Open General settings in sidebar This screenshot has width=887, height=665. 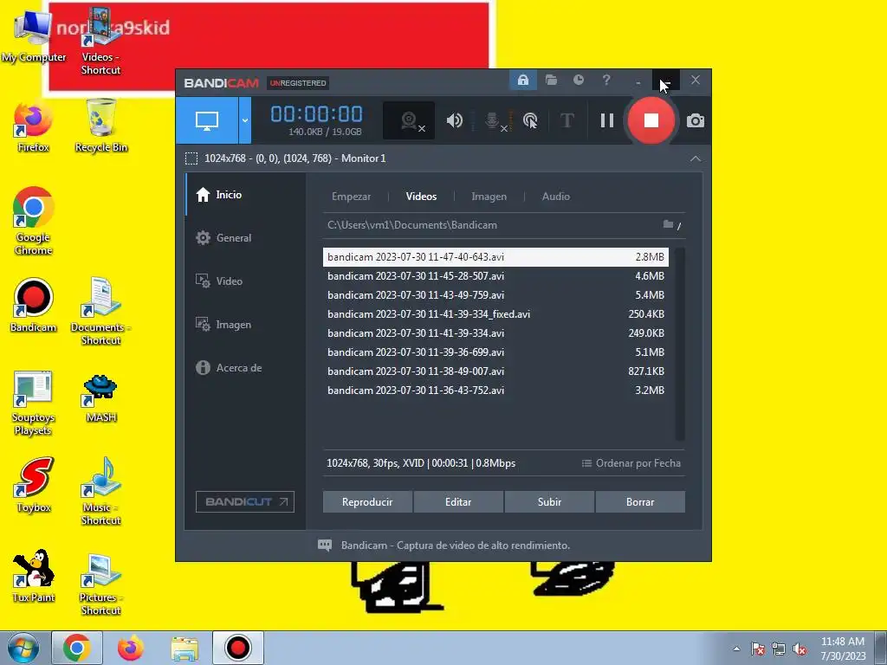pos(246,238)
